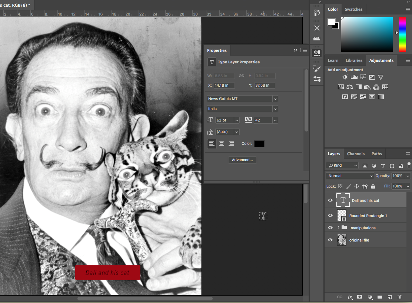Open the News Gothic MT font dropdown

coord(275,99)
